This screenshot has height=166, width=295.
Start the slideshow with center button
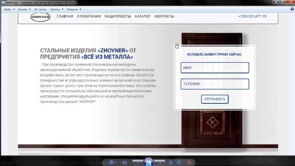point(148,162)
